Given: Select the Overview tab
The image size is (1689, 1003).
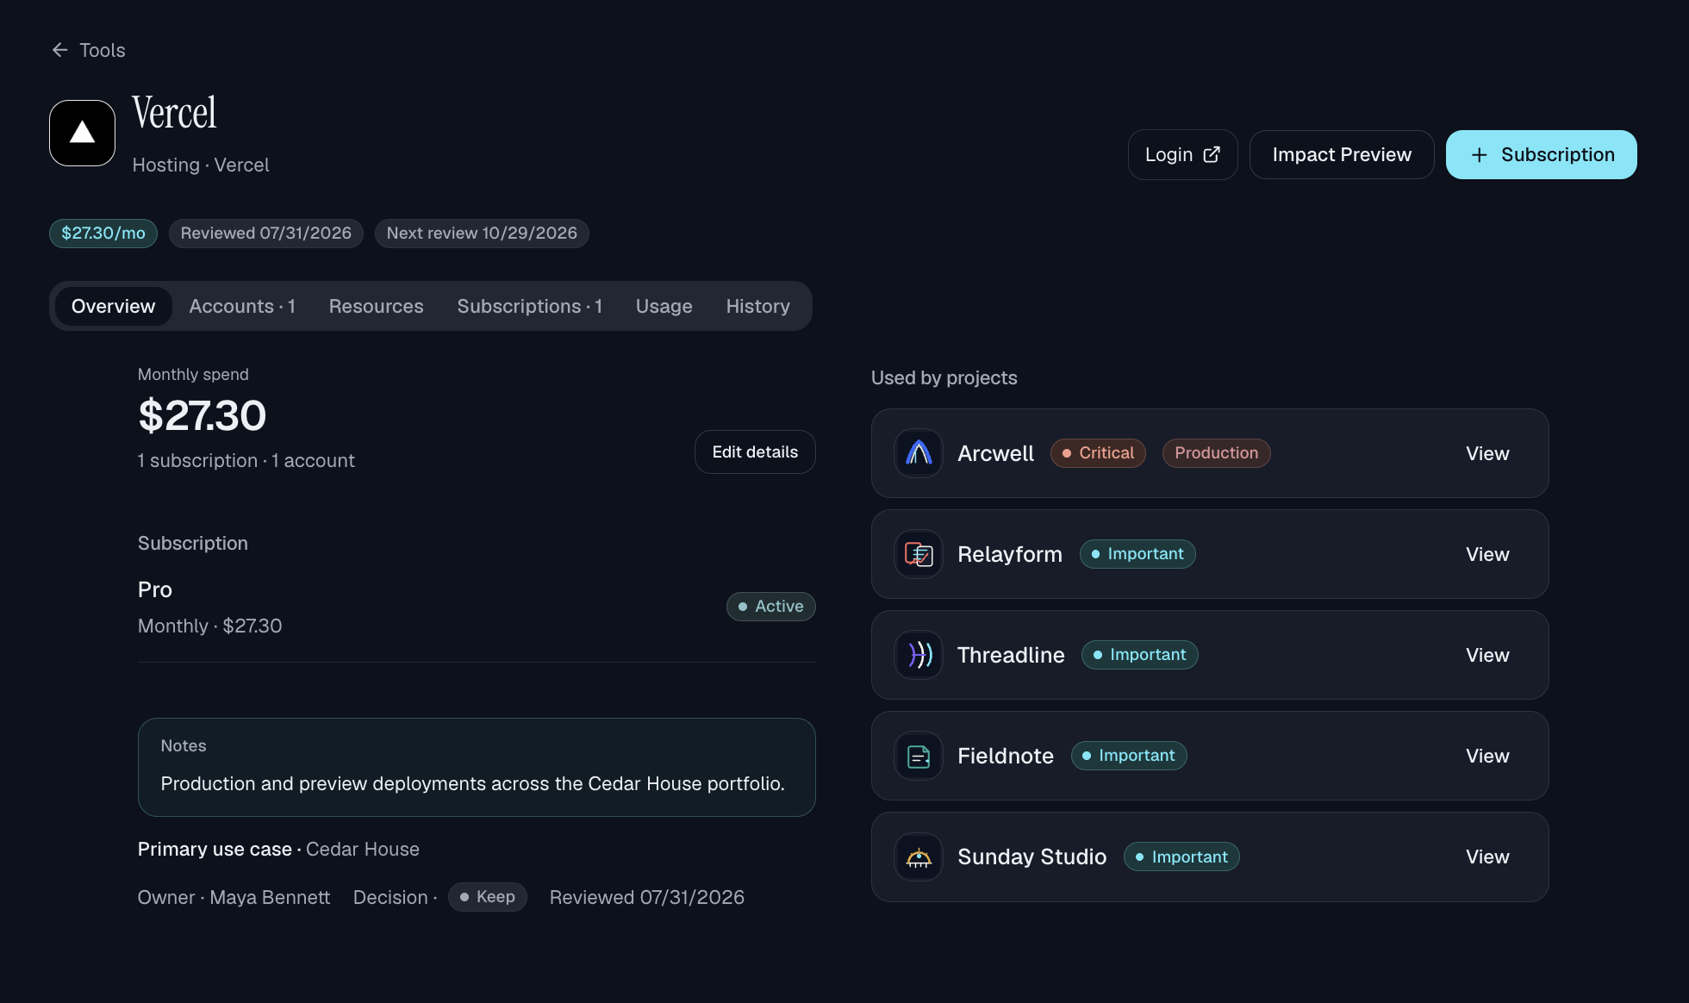Looking at the screenshot, I should tap(113, 306).
